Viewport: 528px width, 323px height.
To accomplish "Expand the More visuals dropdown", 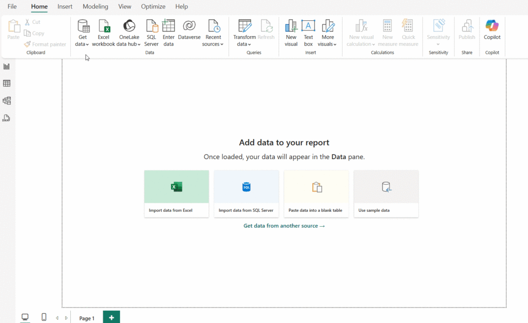I will (x=327, y=44).
